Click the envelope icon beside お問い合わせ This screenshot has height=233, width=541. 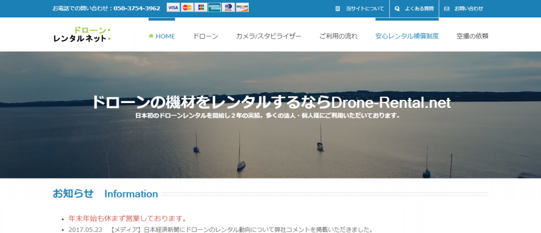click(x=447, y=8)
